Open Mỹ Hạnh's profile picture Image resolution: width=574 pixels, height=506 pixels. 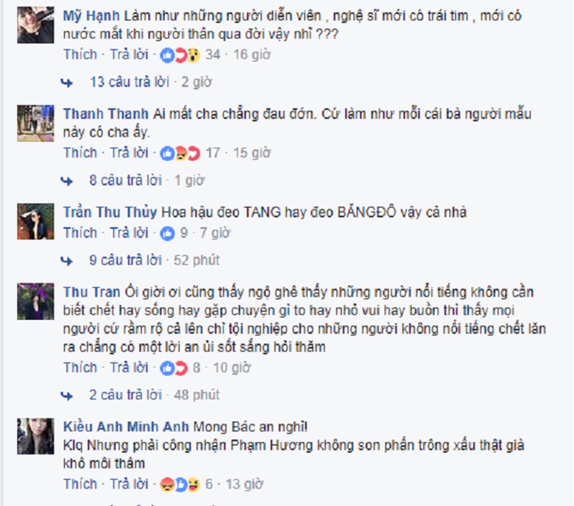point(35,25)
